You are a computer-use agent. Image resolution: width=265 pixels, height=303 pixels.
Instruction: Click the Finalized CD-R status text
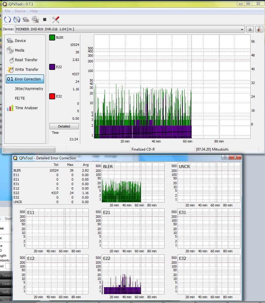(x=143, y=149)
